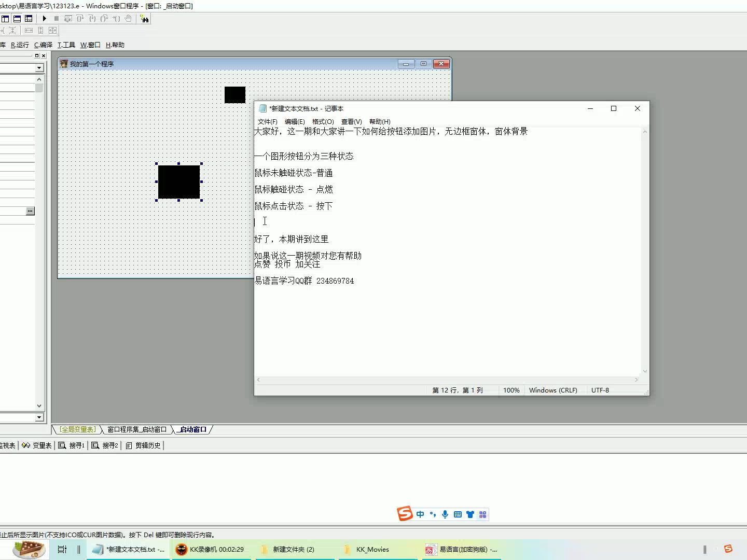747x560 pixels.
Task: Click the microphone voice input icon
Action: [x=445, y=514]
